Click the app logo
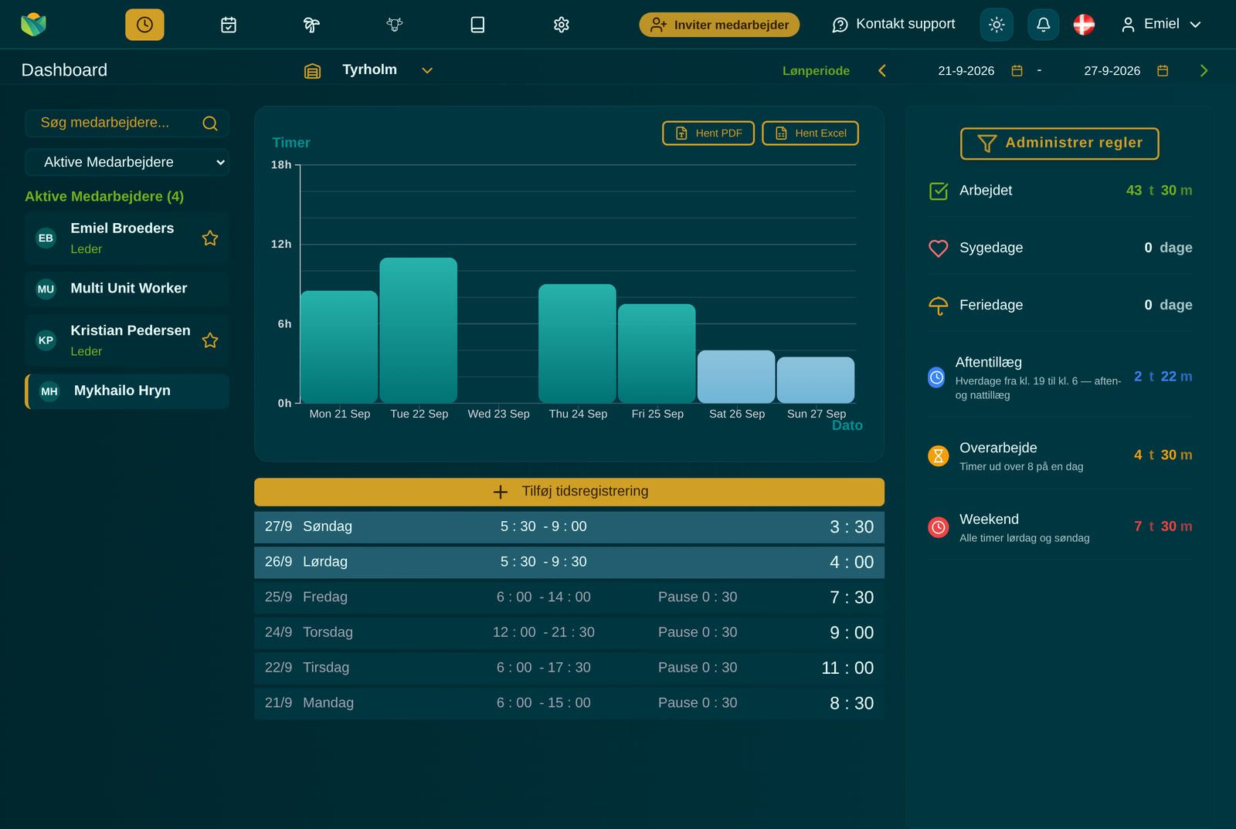Image resolution: width=1236 pixels, height=829 pixels. 33,25
